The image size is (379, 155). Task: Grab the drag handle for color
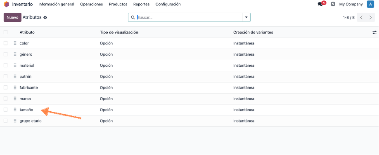point(15,43)
